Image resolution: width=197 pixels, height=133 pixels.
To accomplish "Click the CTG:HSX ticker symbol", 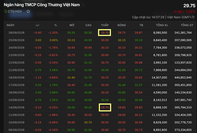I will pos(15,11).
